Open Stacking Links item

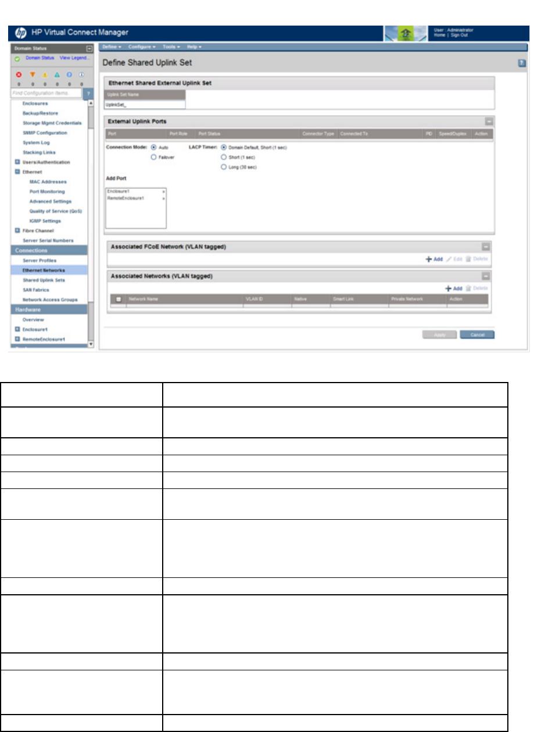(39, 152)
